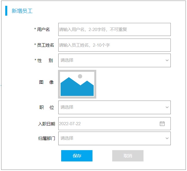The width and height of the screenshot is (187, 171).
Task: Select the 入职日期 date field showing 2022-07-22
Action: coord(107,123)
